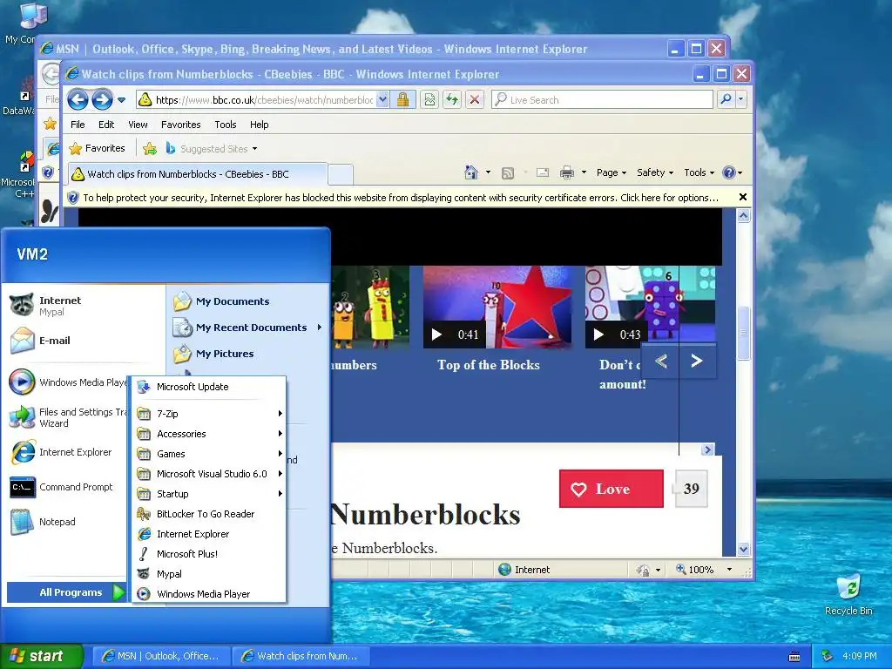This screenshot has height=669, width=892.
Task: Go back with the IE Back arrow
Action: pos(78,100)
